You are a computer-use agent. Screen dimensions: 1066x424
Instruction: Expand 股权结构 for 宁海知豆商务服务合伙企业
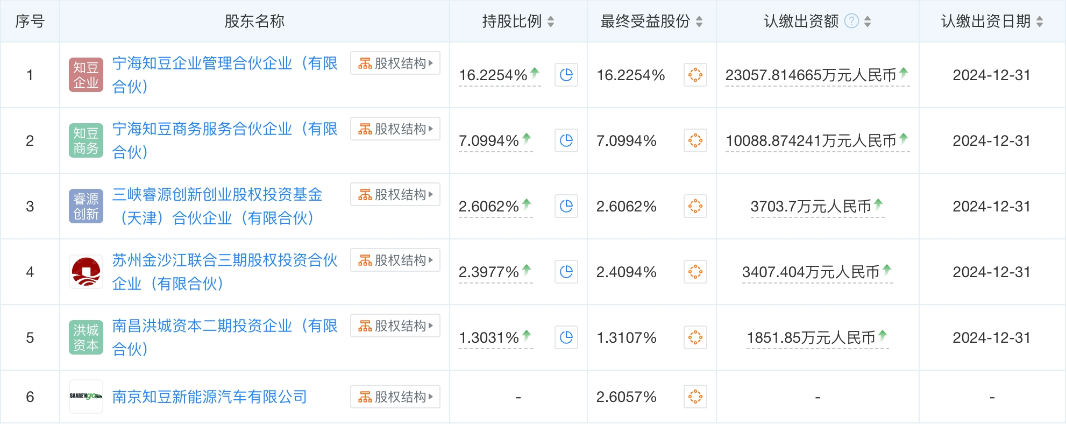395,129
